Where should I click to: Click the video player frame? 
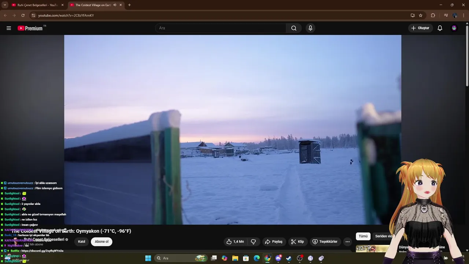[233, 129]
